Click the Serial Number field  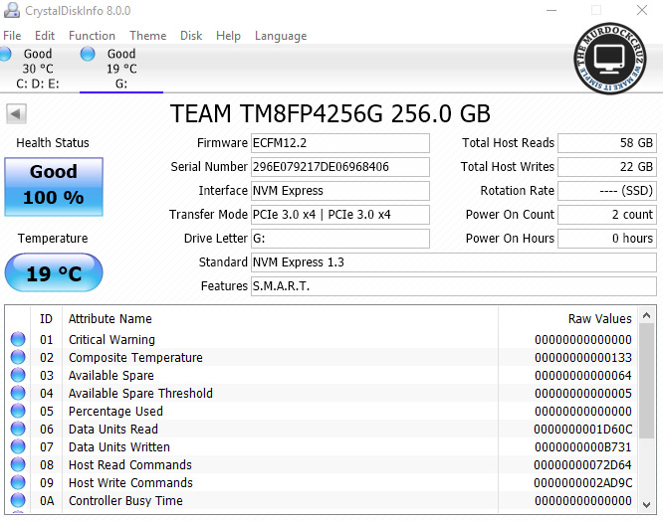pos(340,167)
